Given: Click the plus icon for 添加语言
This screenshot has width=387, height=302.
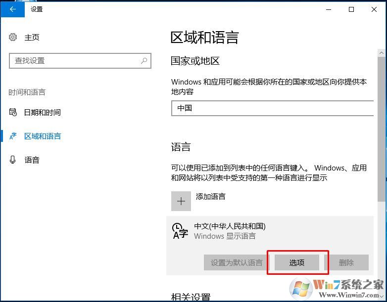Looking at the screenshot, I should pos(181,201).
